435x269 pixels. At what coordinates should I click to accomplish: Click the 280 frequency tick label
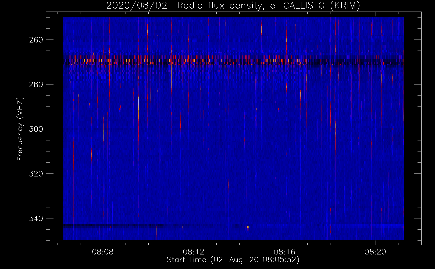pos(36,84)
